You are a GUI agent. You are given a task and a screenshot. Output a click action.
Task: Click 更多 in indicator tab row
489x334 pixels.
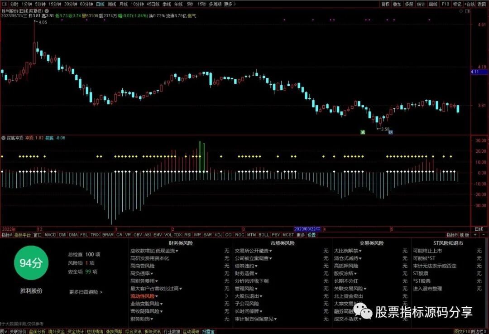(x=300, y=235)
